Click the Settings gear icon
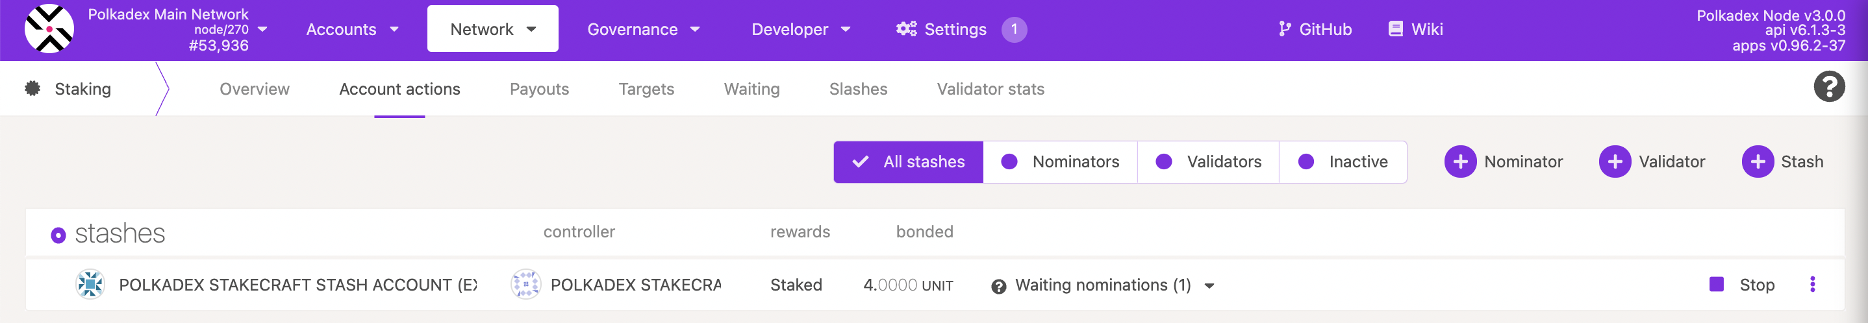The height and width of the screenshot is (323, 1868). pyautogui.click(x=905, y=29)
